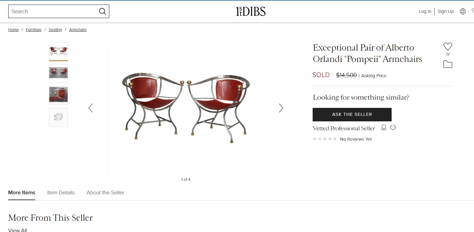Switch to Item Details tab
Screen dimensions: 474x232
(61, 192)
